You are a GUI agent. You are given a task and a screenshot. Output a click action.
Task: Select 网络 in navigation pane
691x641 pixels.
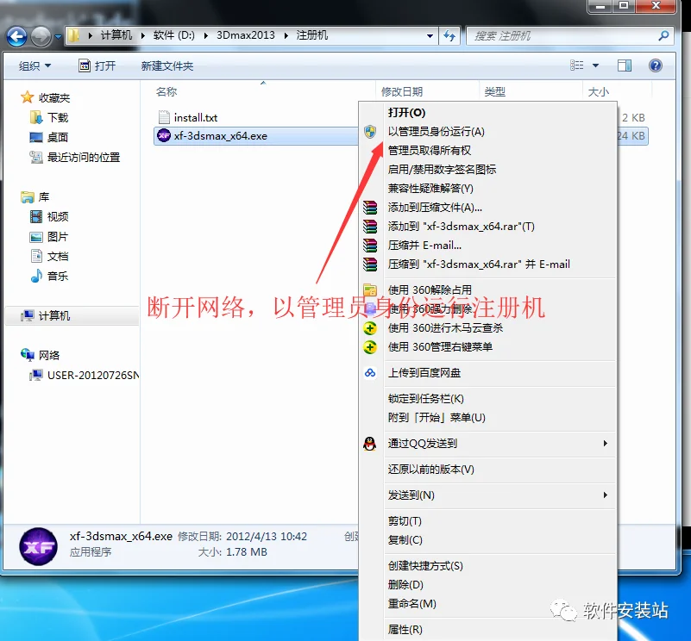click(40, 355)
